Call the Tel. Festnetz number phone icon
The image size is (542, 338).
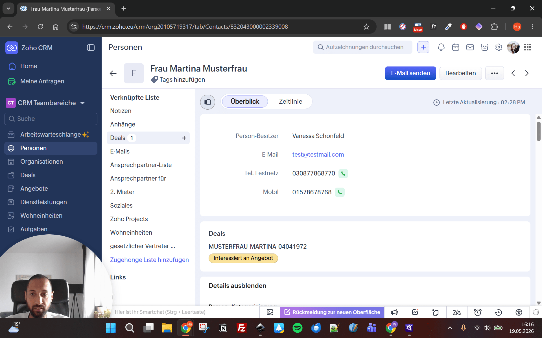[343, 174]
